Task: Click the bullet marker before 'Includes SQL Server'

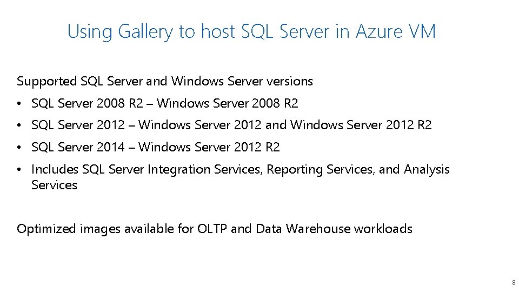Action: (19, 170)
